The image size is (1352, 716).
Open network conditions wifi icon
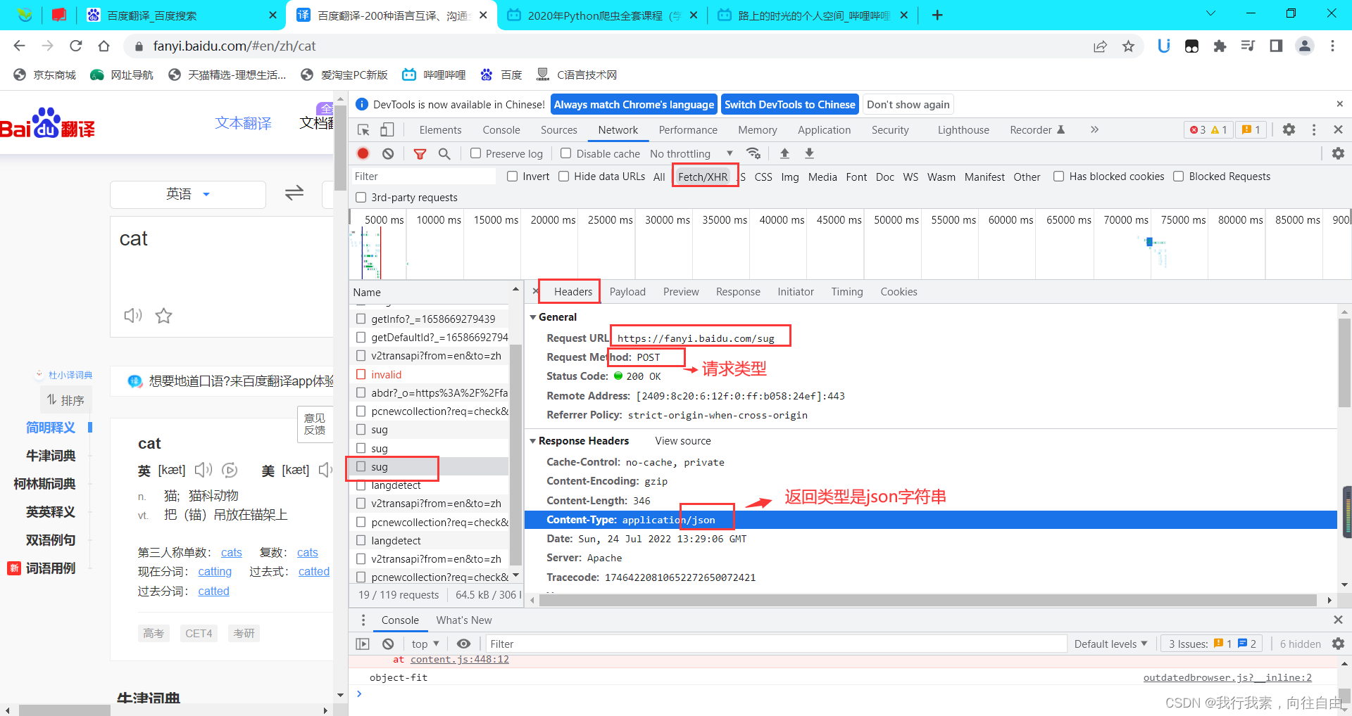pos(753,153)
